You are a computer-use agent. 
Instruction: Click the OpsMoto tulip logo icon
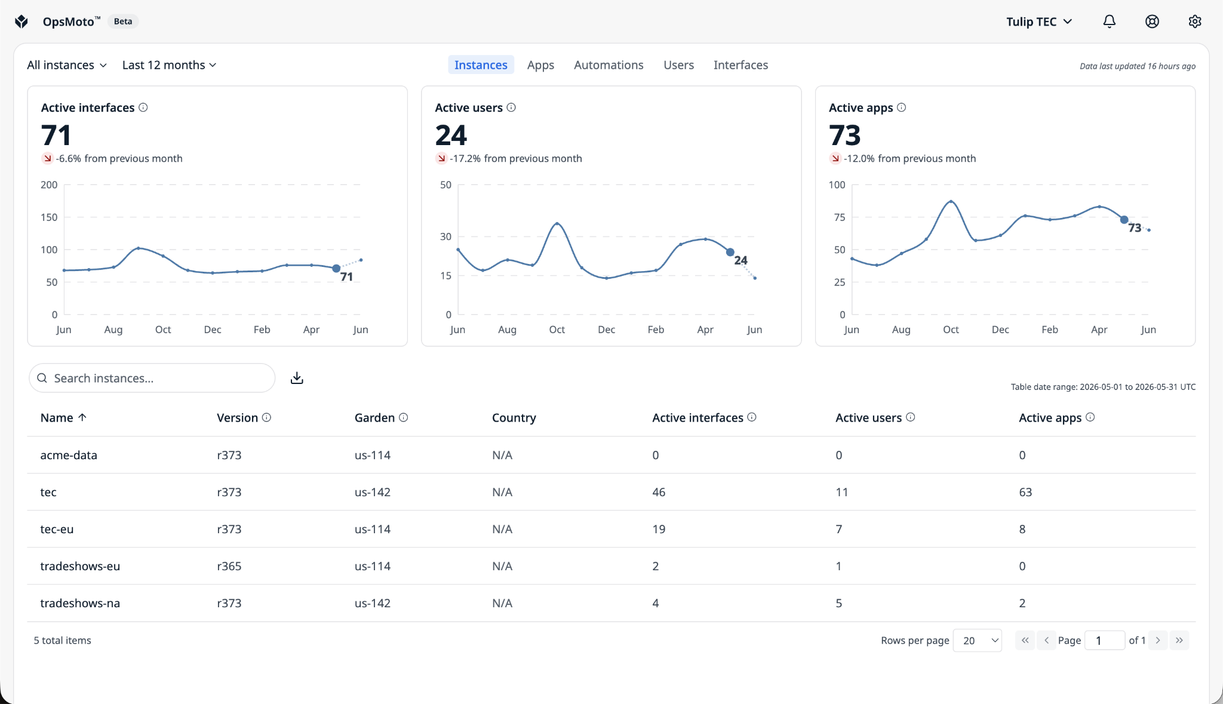pos(21,21)
